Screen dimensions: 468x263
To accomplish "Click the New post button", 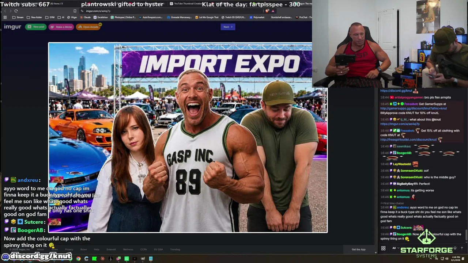I will click(x=35, y=27).
